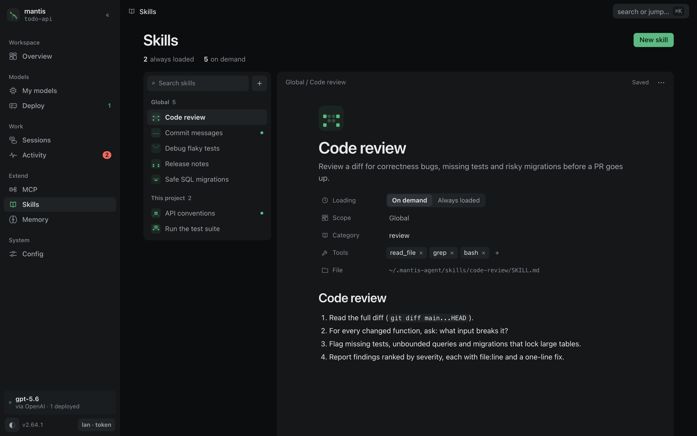Click the search or jump field
697x436 pixels.
[651, 11]
